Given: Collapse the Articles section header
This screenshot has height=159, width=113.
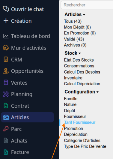Looking at the screenshot, I should pos(75,14).
